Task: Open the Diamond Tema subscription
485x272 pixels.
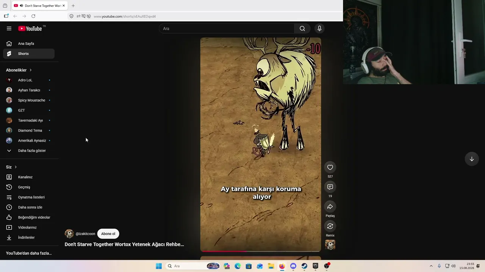Action: [29, 130]
